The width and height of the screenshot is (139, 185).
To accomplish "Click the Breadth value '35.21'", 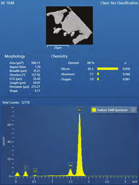I will click(x=37, y=71).
